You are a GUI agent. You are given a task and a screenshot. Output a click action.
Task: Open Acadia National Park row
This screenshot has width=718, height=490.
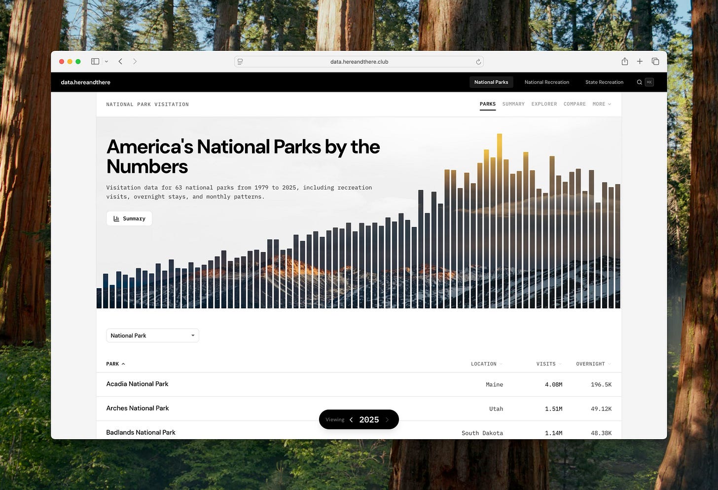pyautogui.click(x=359, y=384)
